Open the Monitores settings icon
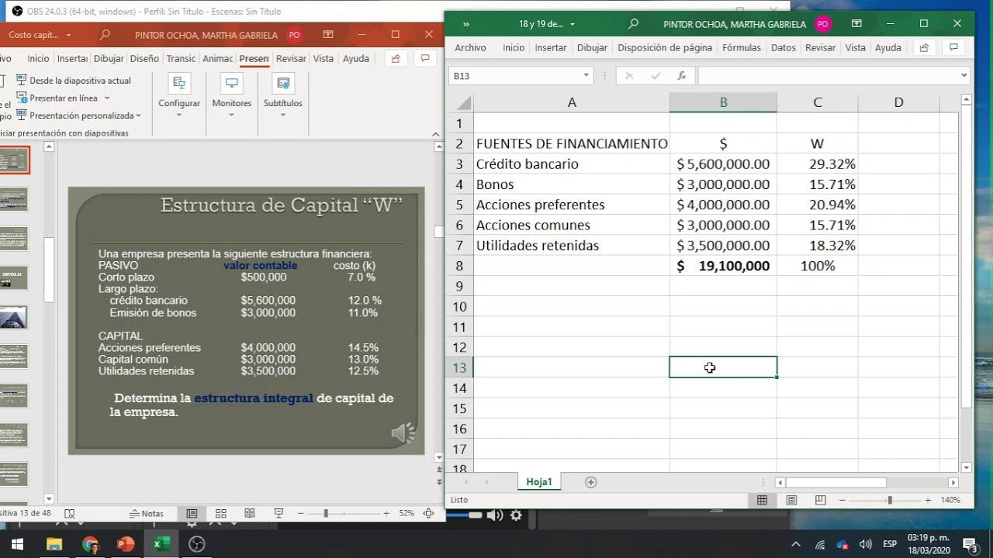The width and height of the screenshot is (993, 558). [x=231, y=84]
